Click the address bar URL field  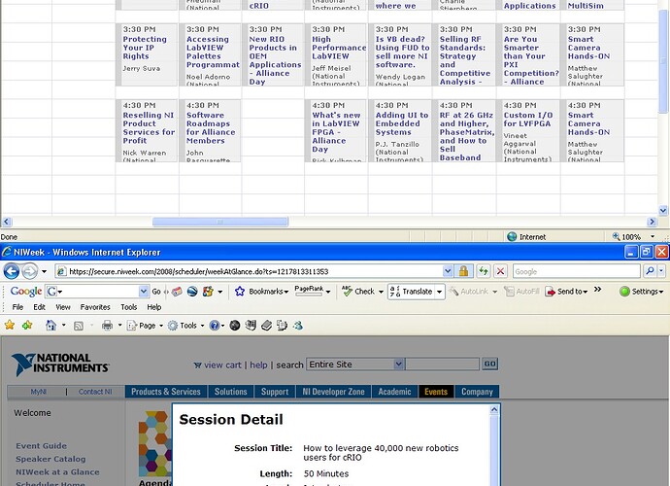(254, 271)
